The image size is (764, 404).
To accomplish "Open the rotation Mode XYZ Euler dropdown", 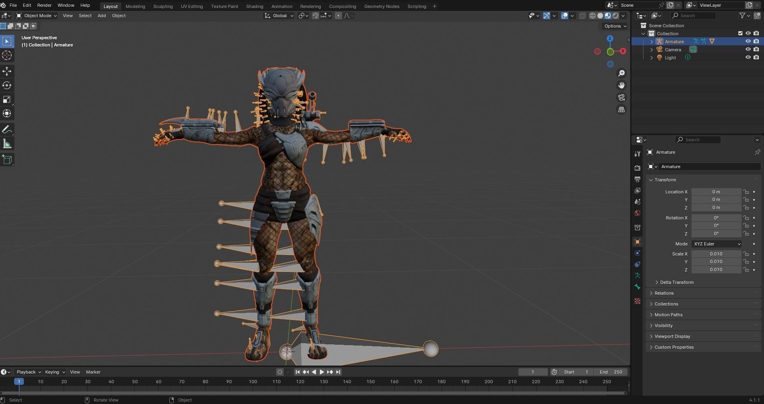I will 716,244.
